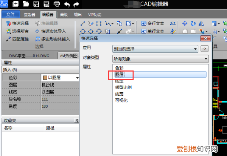Click the Undo arrow
227x156 pixels.
tap(67, 4)
